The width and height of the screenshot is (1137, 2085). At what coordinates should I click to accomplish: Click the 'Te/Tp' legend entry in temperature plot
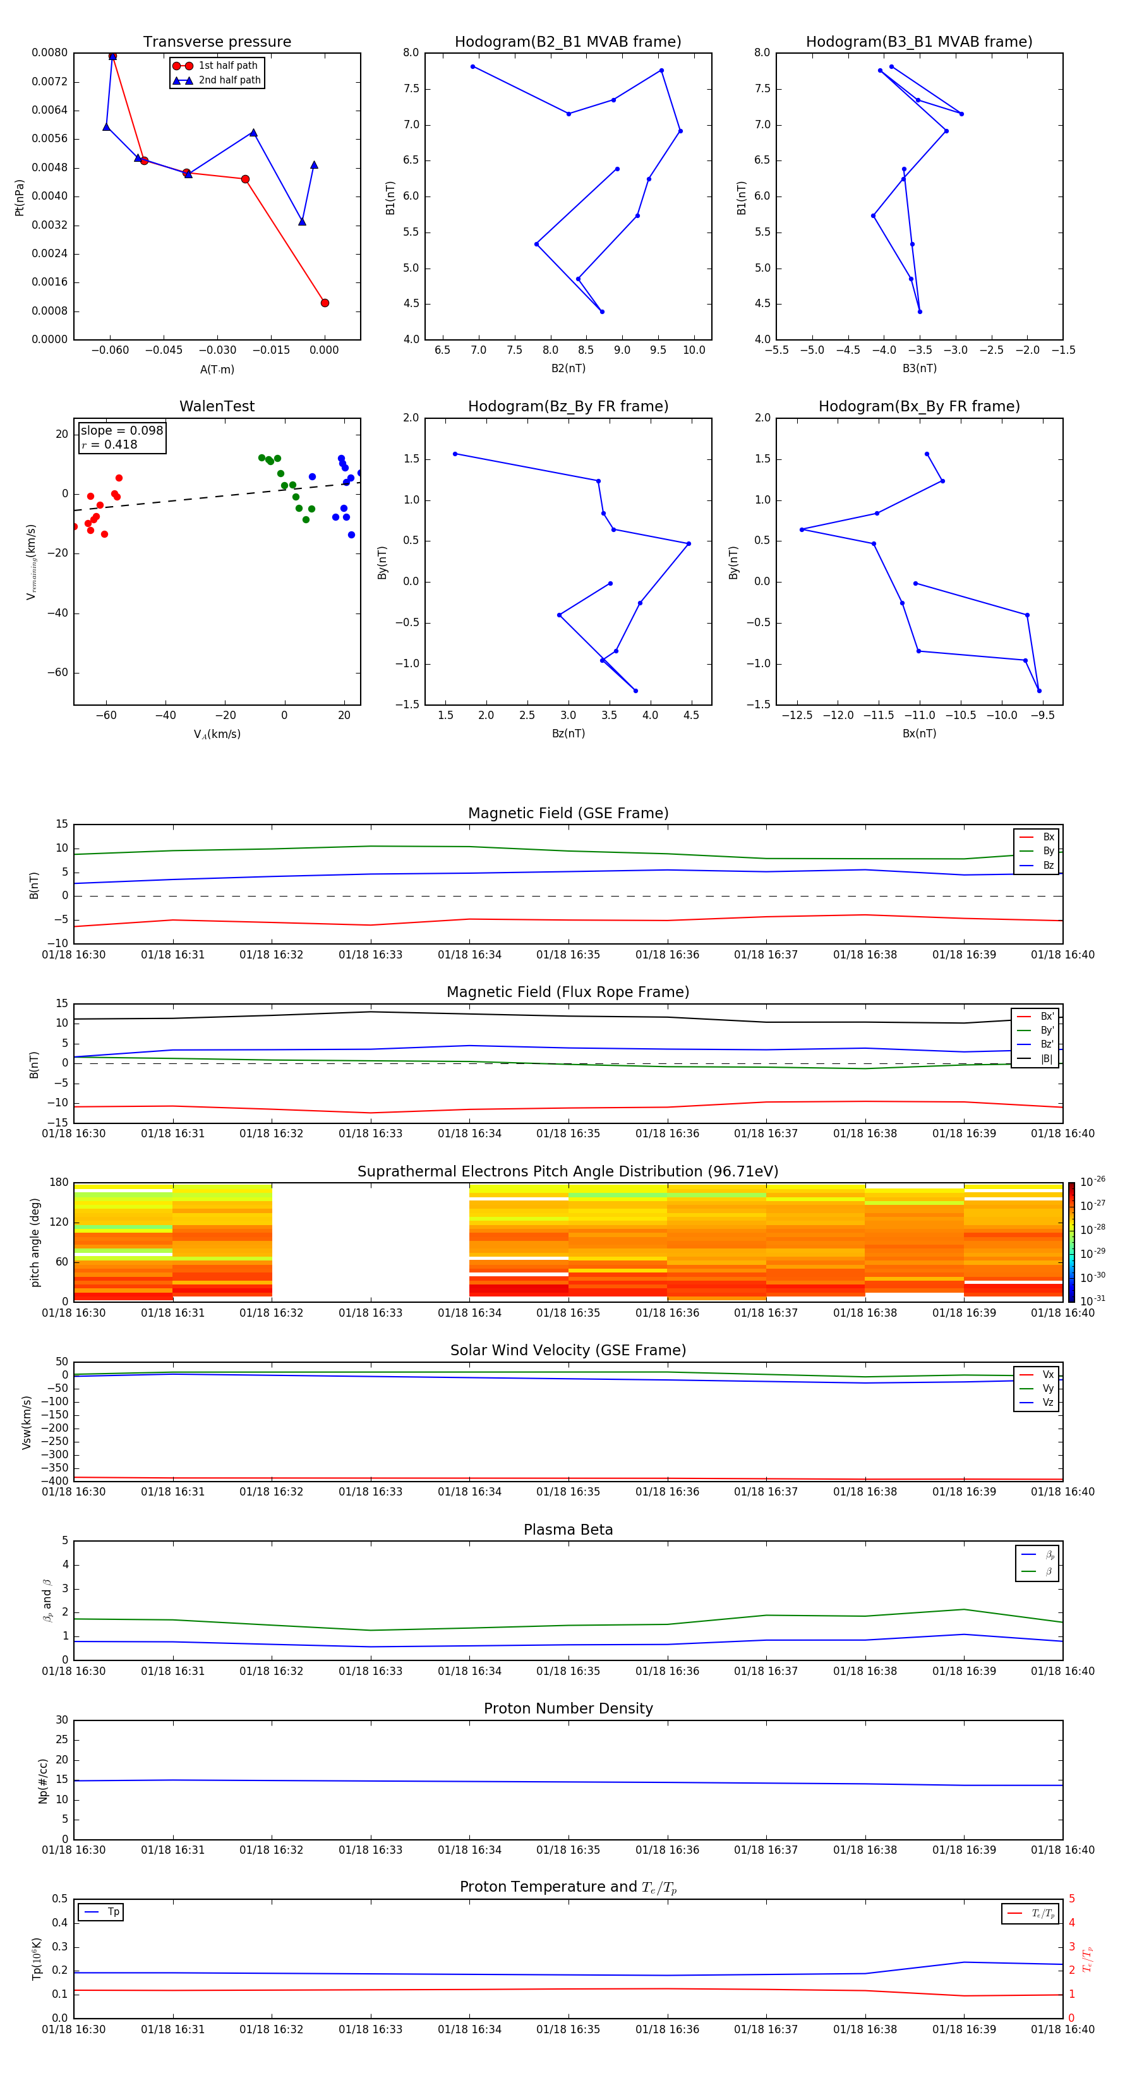(1030, 1913)
